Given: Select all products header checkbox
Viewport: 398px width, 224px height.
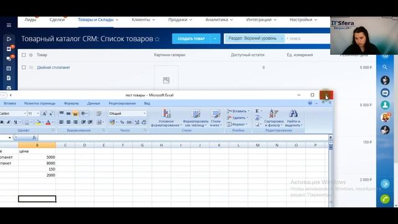Looking at the screenshot, I should click(x=24, y=55).
